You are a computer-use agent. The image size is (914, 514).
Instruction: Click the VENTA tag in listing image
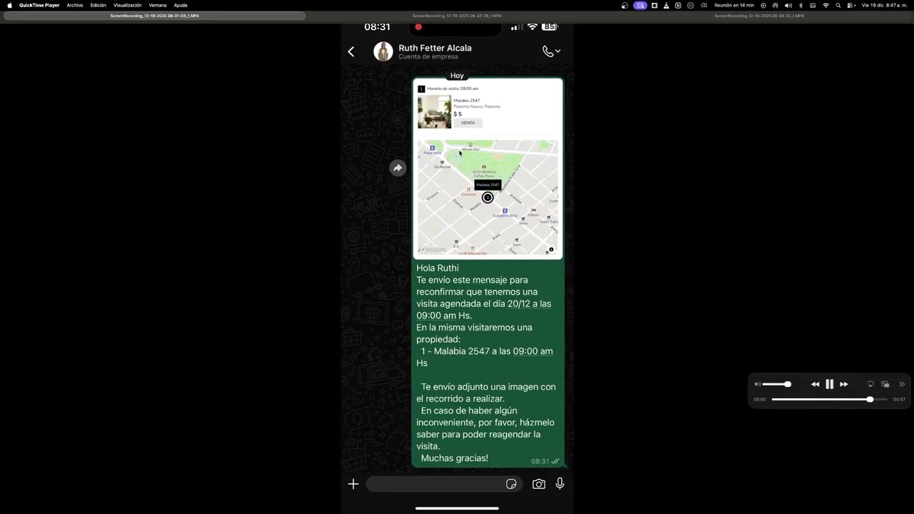pyautogui.click(x=468, y=123)
